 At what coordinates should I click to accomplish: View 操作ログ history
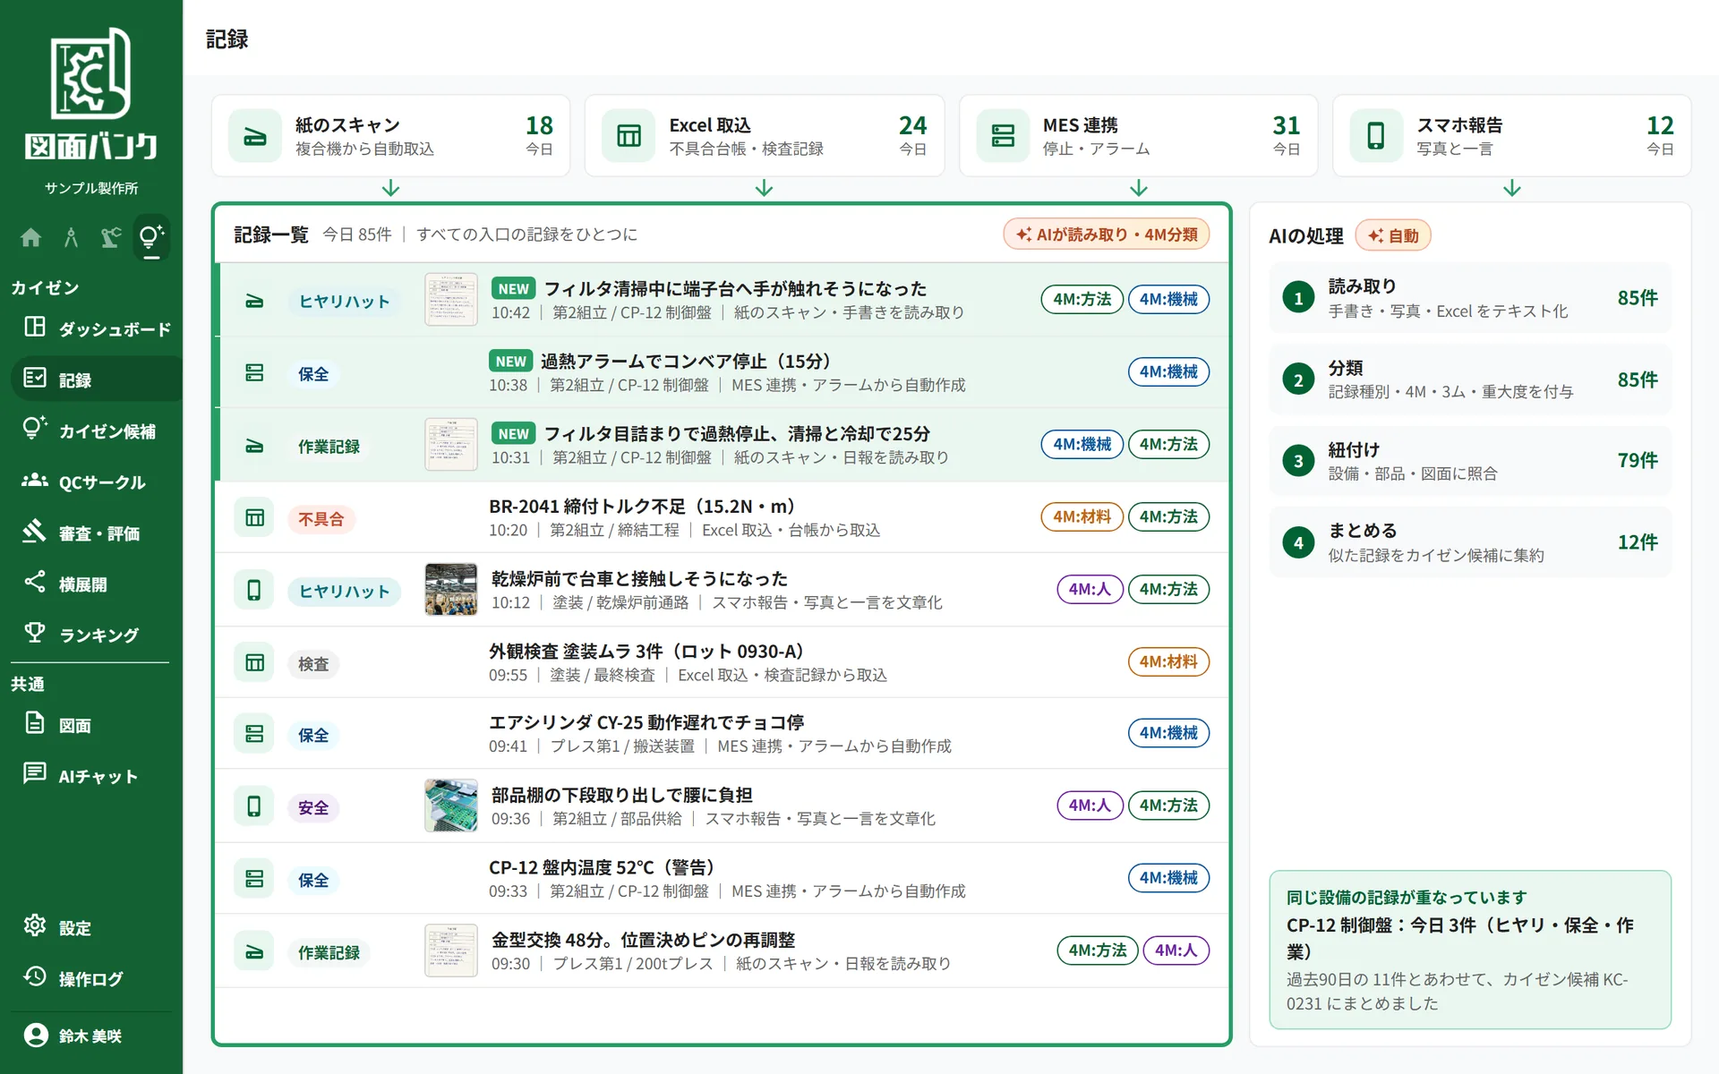[x=96, y=978]
